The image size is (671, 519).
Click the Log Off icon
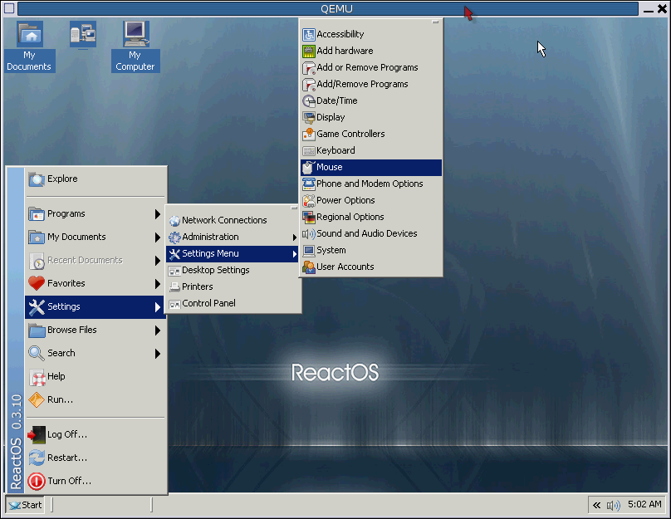pos(37,434)
